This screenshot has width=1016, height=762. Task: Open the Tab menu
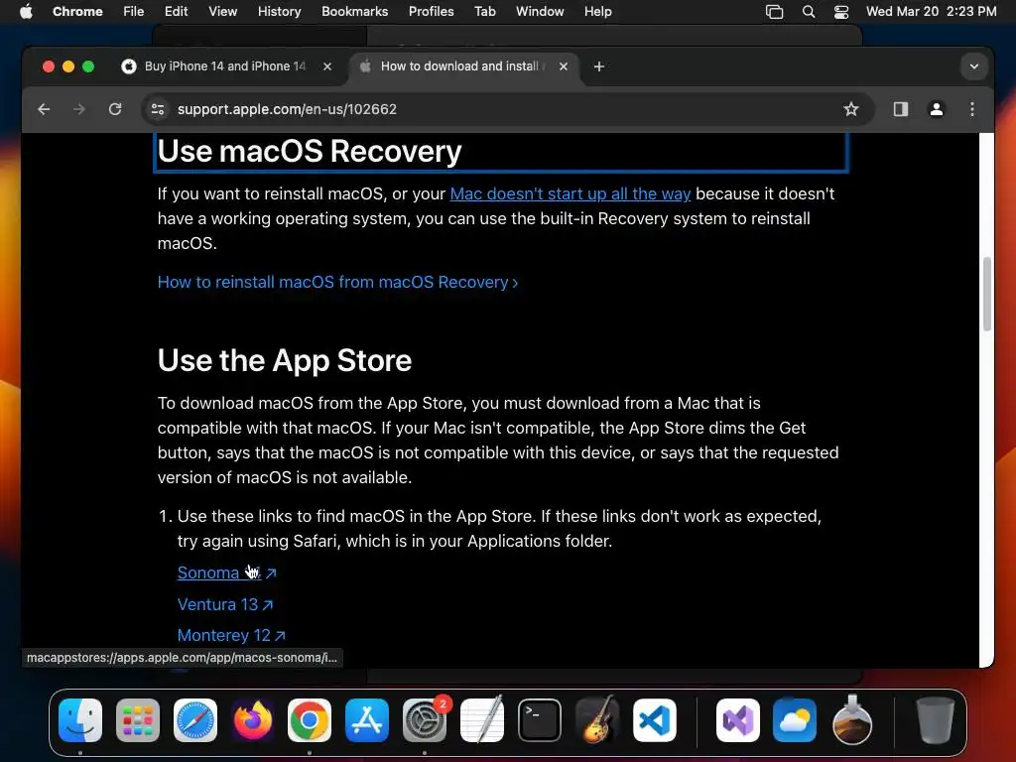[x=484, y=12]
